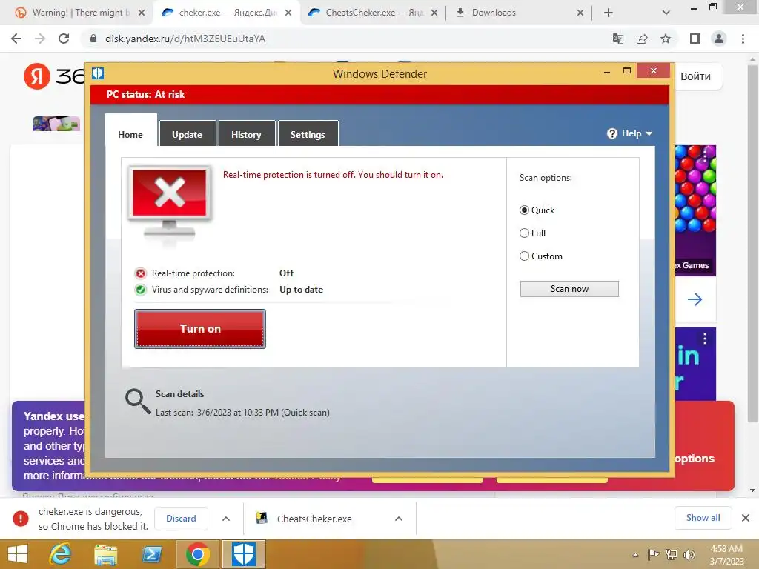Click the Real-time protection error icon
759x569 pixels.
tap(140, 274)
